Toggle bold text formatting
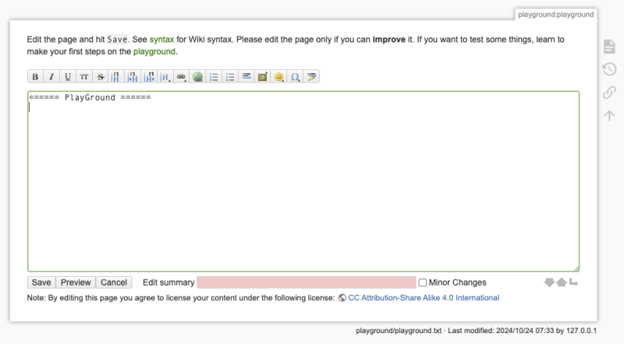 [35, 76]
